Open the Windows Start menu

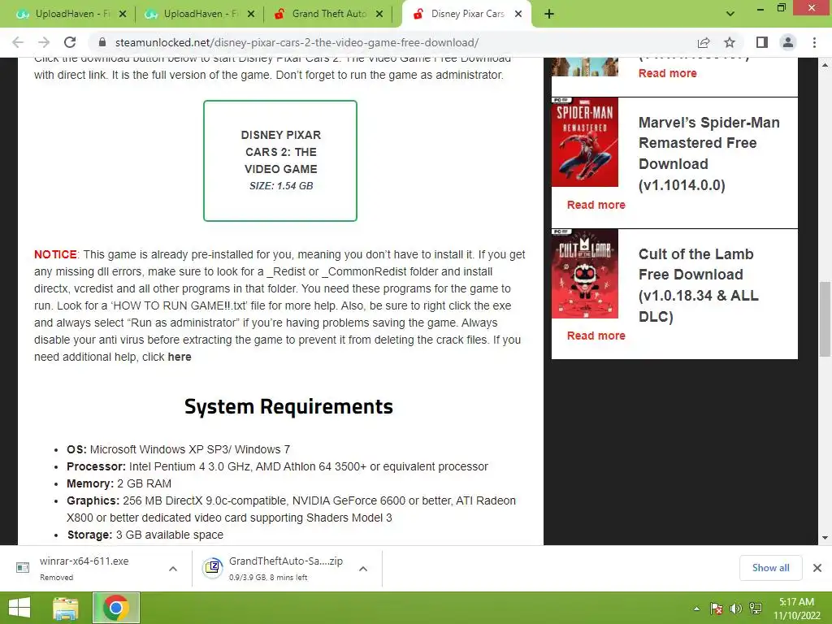click(x=19, y=608)
